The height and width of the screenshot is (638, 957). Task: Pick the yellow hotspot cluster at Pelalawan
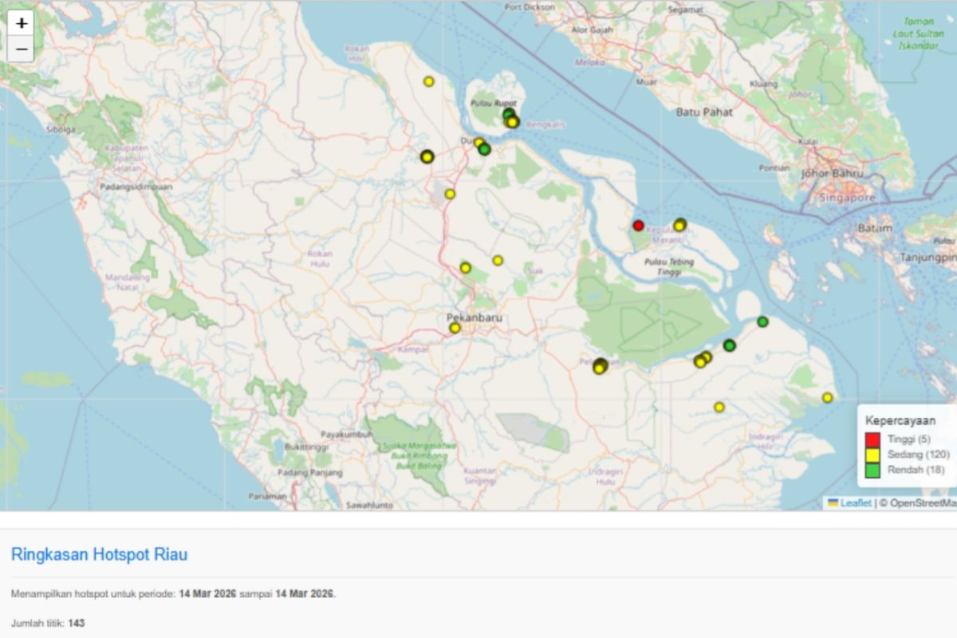click(600, 366)
